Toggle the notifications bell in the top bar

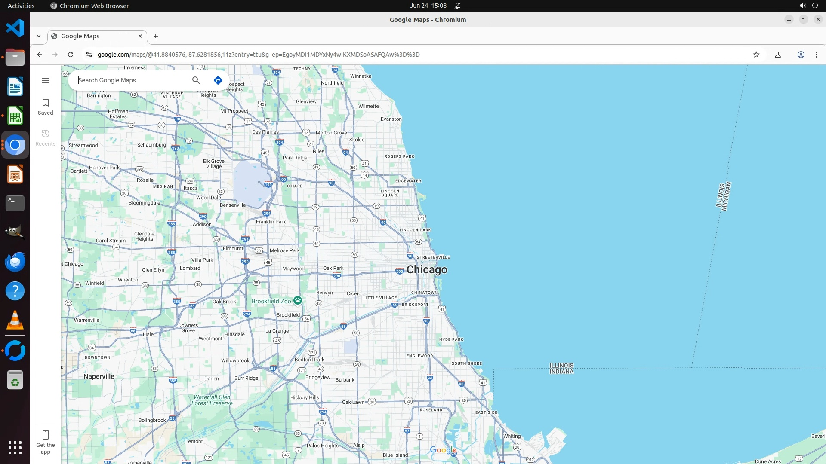tap(457, 6)
